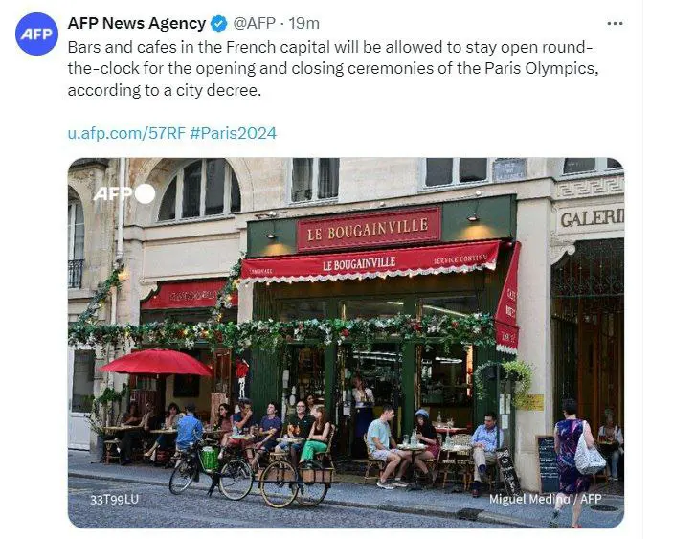Viewport: 673px width, 539px height.
Task: Click the white circle beside AFP watermark
Action: pos(146,193)
